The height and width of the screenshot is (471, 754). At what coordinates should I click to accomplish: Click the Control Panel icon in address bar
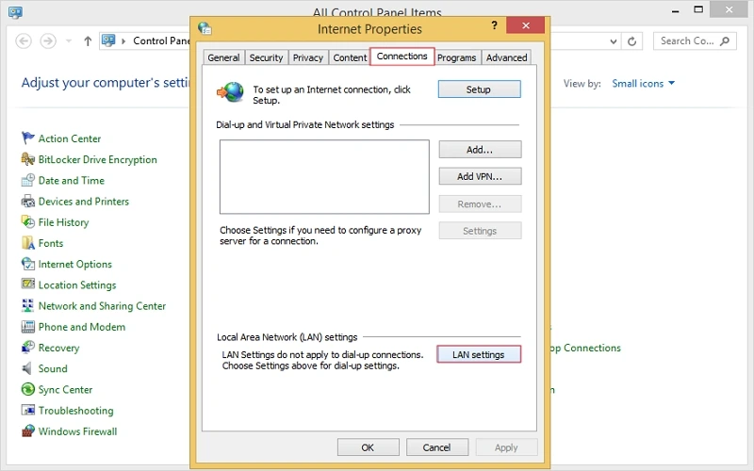tap(108, 41)
